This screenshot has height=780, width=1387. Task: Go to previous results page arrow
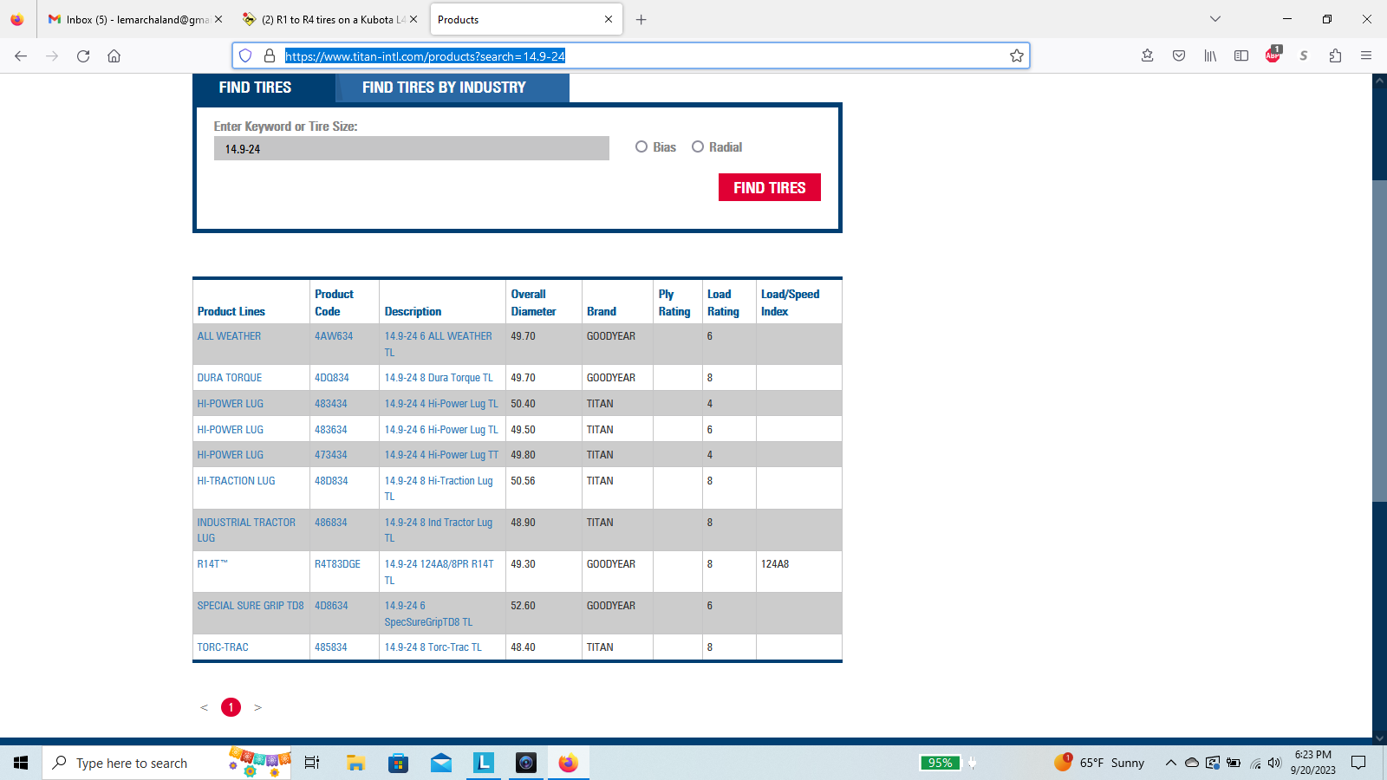click(205, 708)
